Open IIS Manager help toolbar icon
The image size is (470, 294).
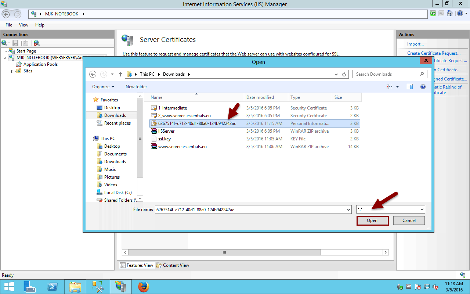[460, 14]
